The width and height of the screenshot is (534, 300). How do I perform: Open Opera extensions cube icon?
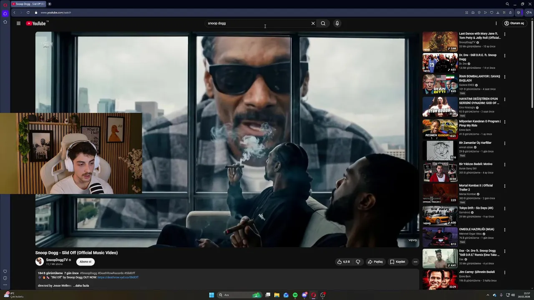519,12
